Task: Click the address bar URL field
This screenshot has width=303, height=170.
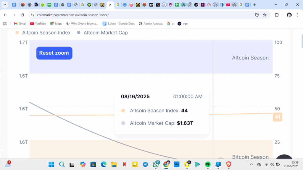Action: [142, 15]
